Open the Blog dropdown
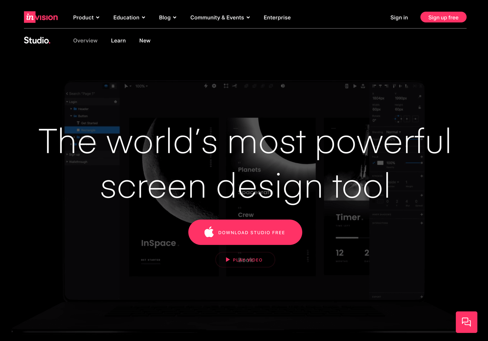 click(168, 18)
